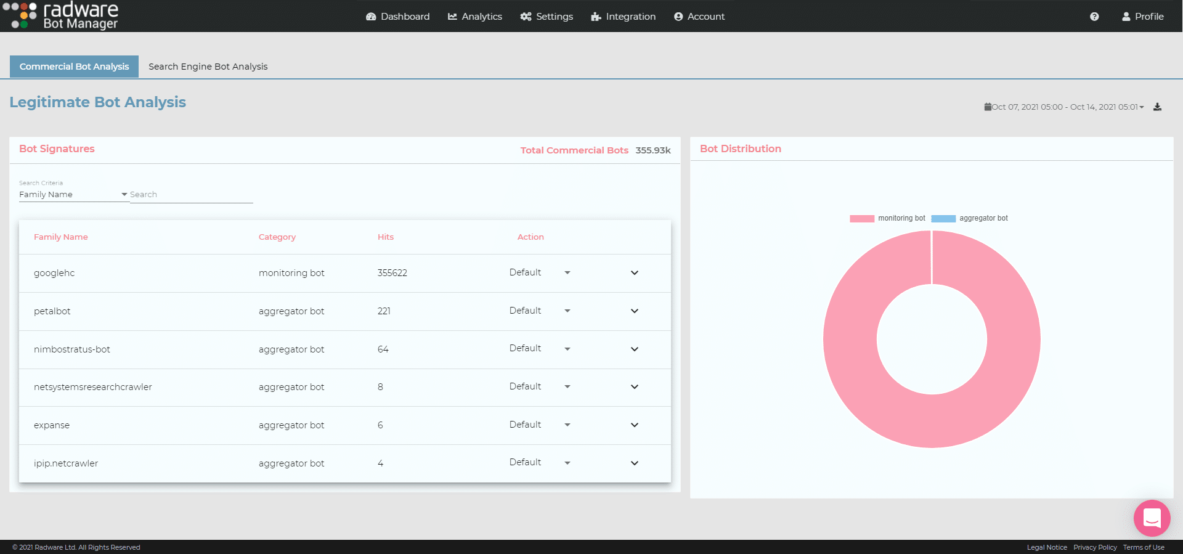Click the Family Name column header
This screenshot has height=554, width=1183.
click(61, 237)
